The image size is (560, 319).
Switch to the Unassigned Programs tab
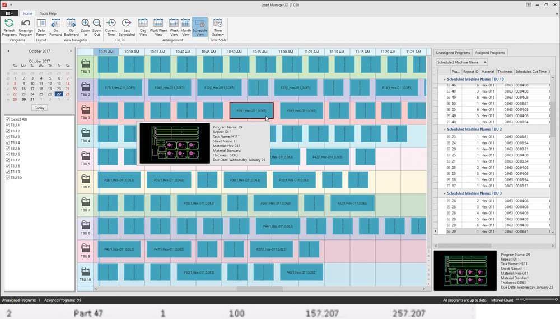click(452, 52)
